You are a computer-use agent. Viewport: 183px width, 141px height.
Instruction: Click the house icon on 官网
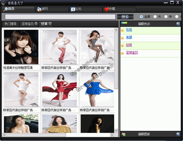39,9
